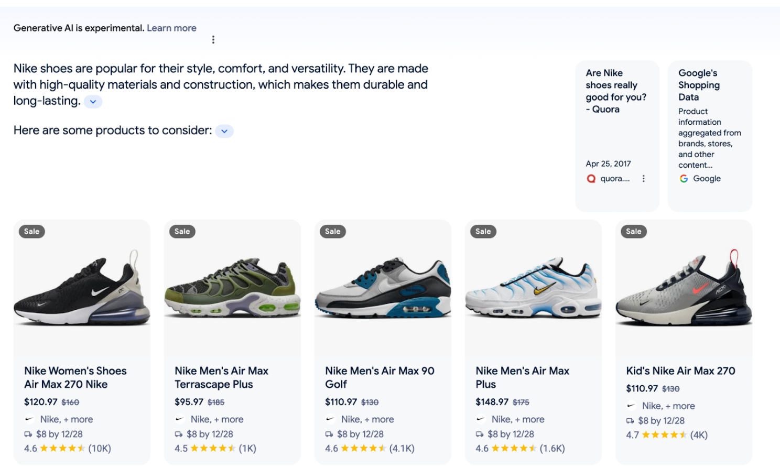Click delivery truck icon under Air Max 90 Golf
Screen dimensions: 780x468
coord(329,434)
